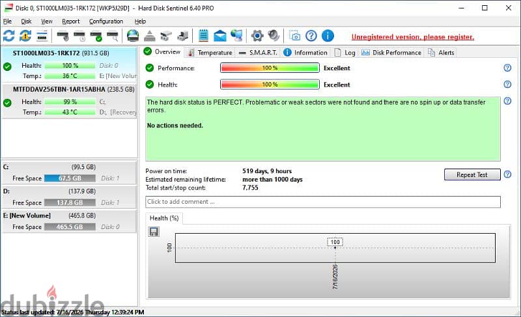
Task: Click help icon beside Health bar
Action: pos(507,85)
